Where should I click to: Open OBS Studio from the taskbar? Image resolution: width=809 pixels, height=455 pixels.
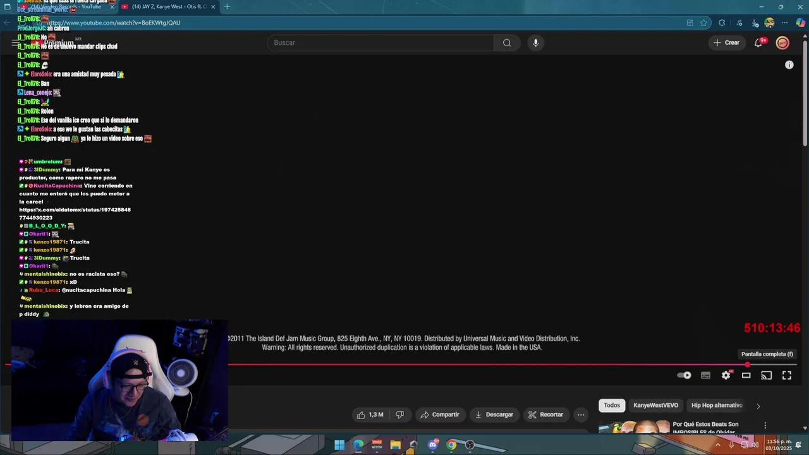tap(470, 445)
